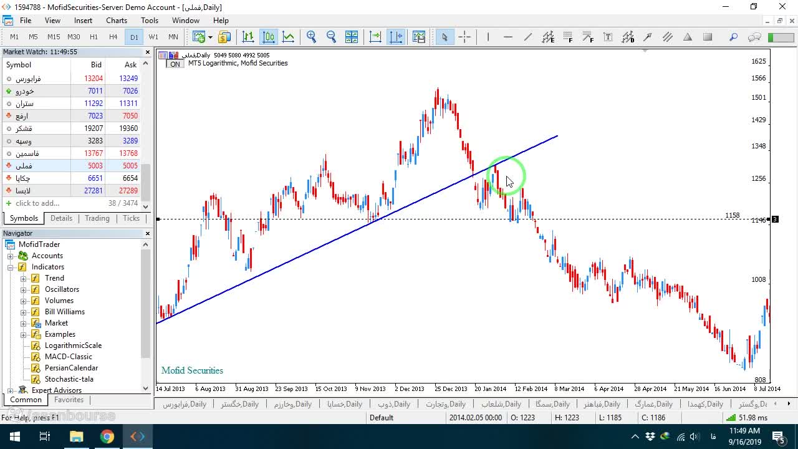
Task: Select the arrow drawing tool
Action: pyautogui.click(x=648, y=37)
